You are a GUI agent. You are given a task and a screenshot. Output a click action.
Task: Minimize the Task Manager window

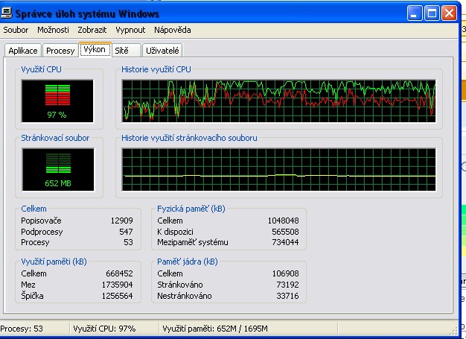click(415, 13)
